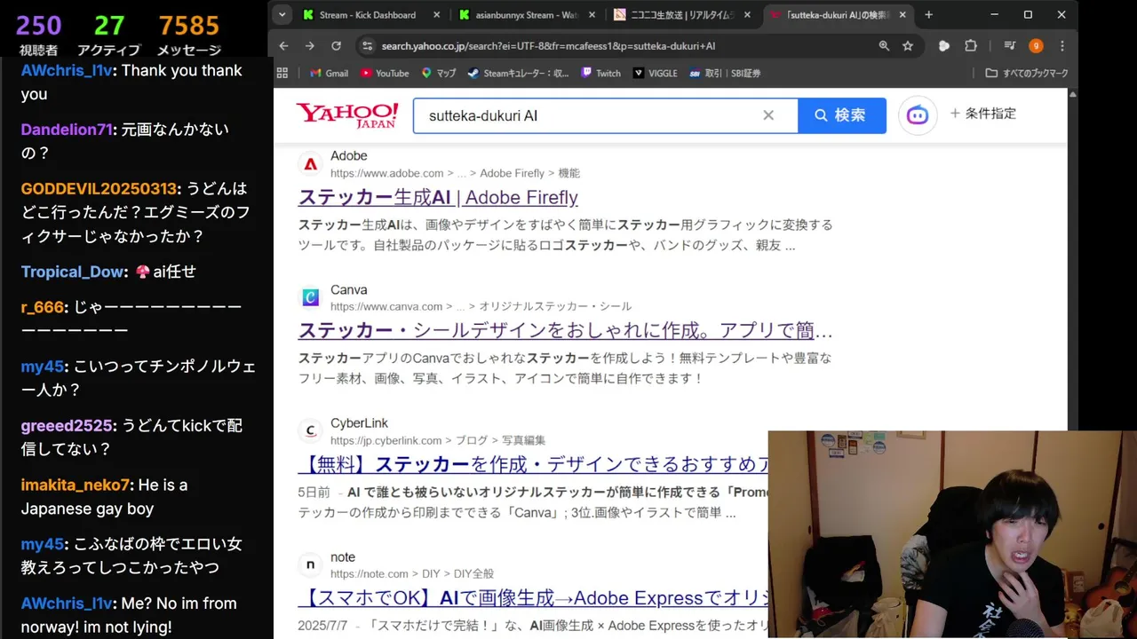This screenshot has width=1137, height=639.
Task: Click username r_666 in chat
Action: click(43, 307)
